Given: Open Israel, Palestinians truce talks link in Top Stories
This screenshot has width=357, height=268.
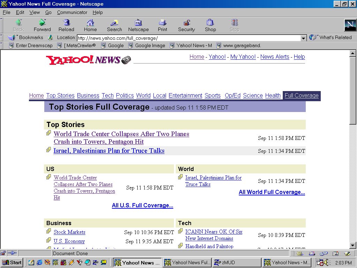Looking at the screenshot, I should click(109, 151).
